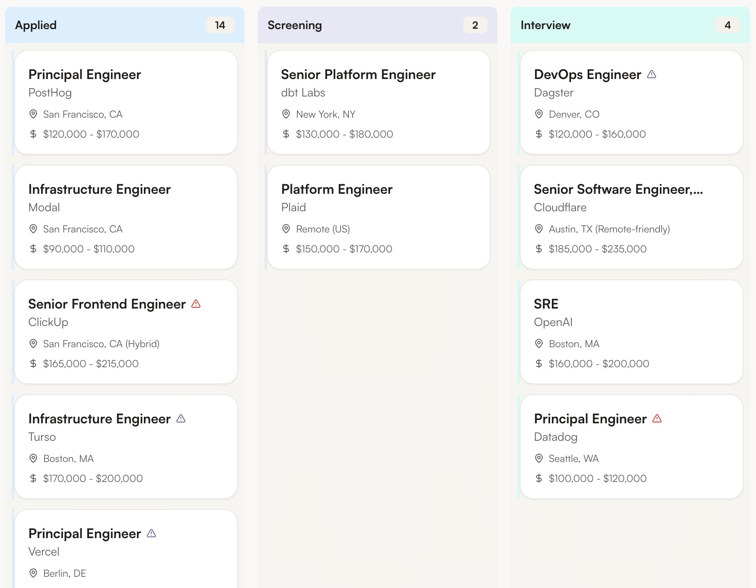Viewport: 756px width, 588px height.
Task: Open the truncated Senior Software Engineer title
Action: click(x=618, y=189)
